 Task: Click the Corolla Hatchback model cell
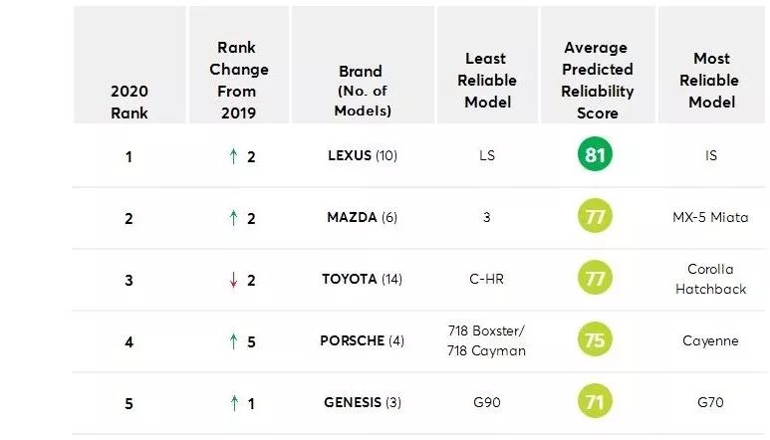point(709,279)
